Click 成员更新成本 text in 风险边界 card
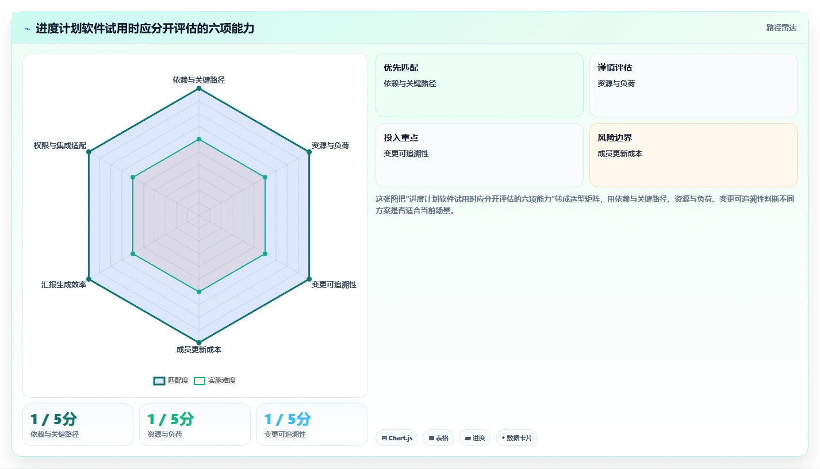This screenshot has width=820, height=469. point(620,153)
